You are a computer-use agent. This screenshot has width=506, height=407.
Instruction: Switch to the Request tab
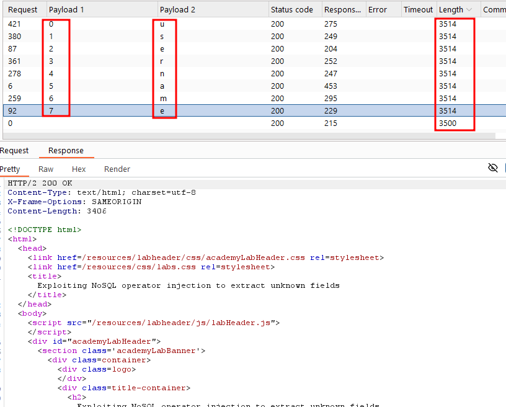click(x=14, y=151)
